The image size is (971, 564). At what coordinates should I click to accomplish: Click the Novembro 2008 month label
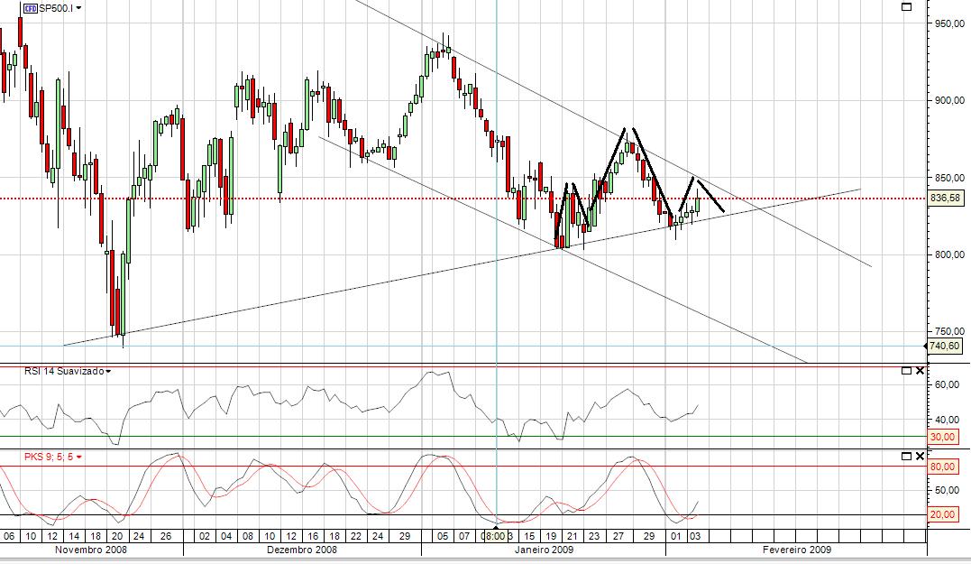91,550
